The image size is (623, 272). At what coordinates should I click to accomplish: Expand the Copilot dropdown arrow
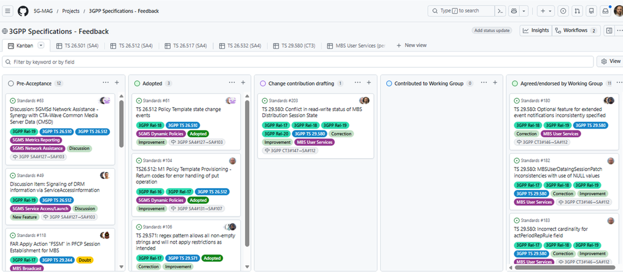524,11
